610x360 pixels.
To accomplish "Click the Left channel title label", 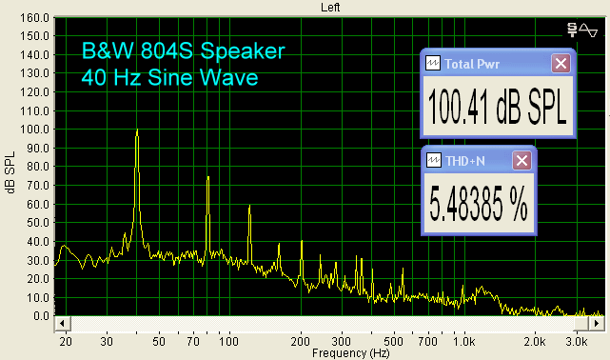I will coord(330,7).
